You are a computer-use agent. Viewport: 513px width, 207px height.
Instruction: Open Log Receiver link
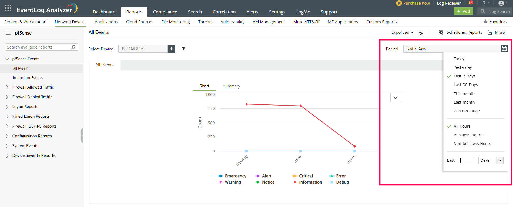coord(449,3)
